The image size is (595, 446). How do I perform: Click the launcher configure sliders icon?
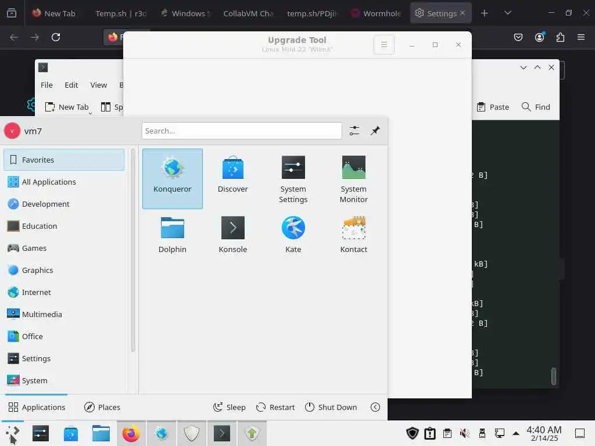[x=354, y=131]
